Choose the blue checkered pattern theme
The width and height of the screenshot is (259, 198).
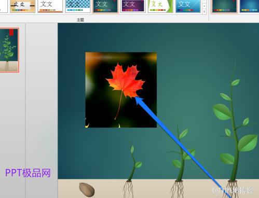(78, 6)
